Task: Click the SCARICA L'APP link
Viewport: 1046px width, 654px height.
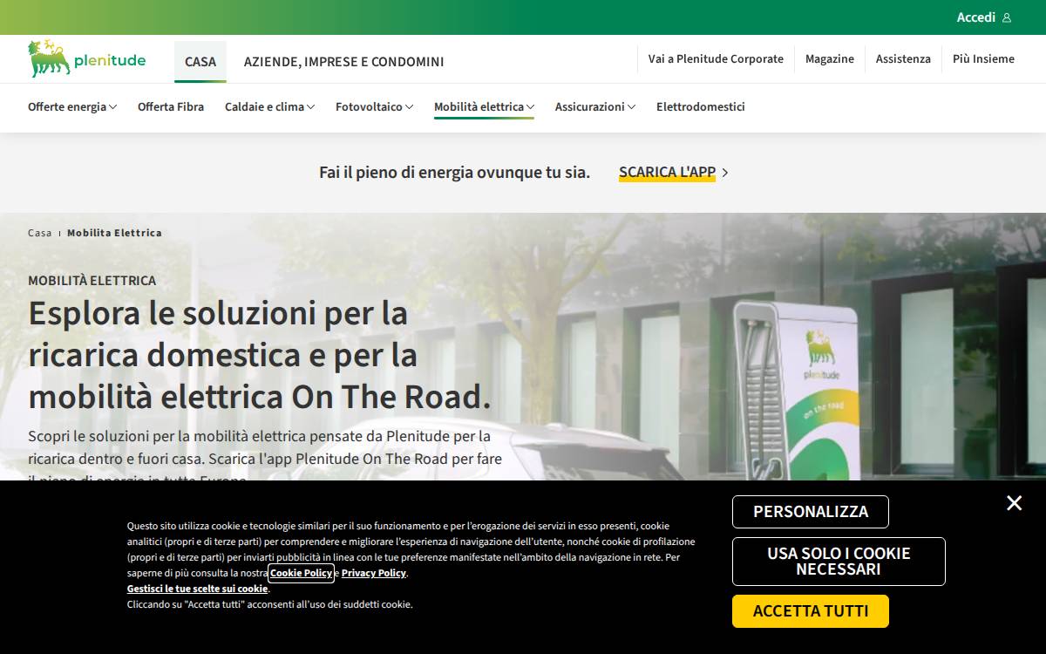Action: point(667,172)
